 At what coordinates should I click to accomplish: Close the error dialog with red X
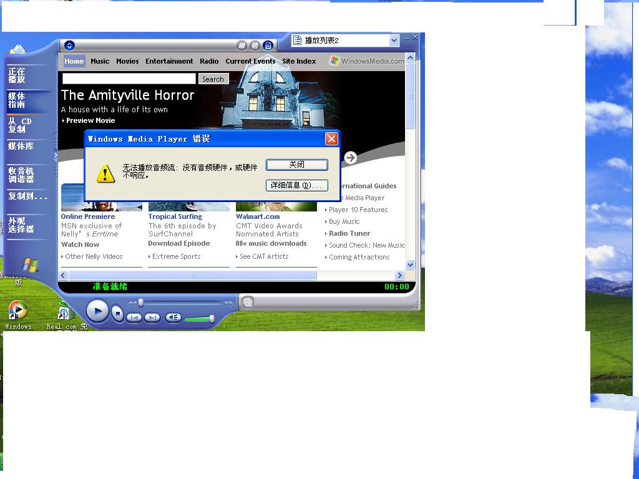click(x=331, y=139)
